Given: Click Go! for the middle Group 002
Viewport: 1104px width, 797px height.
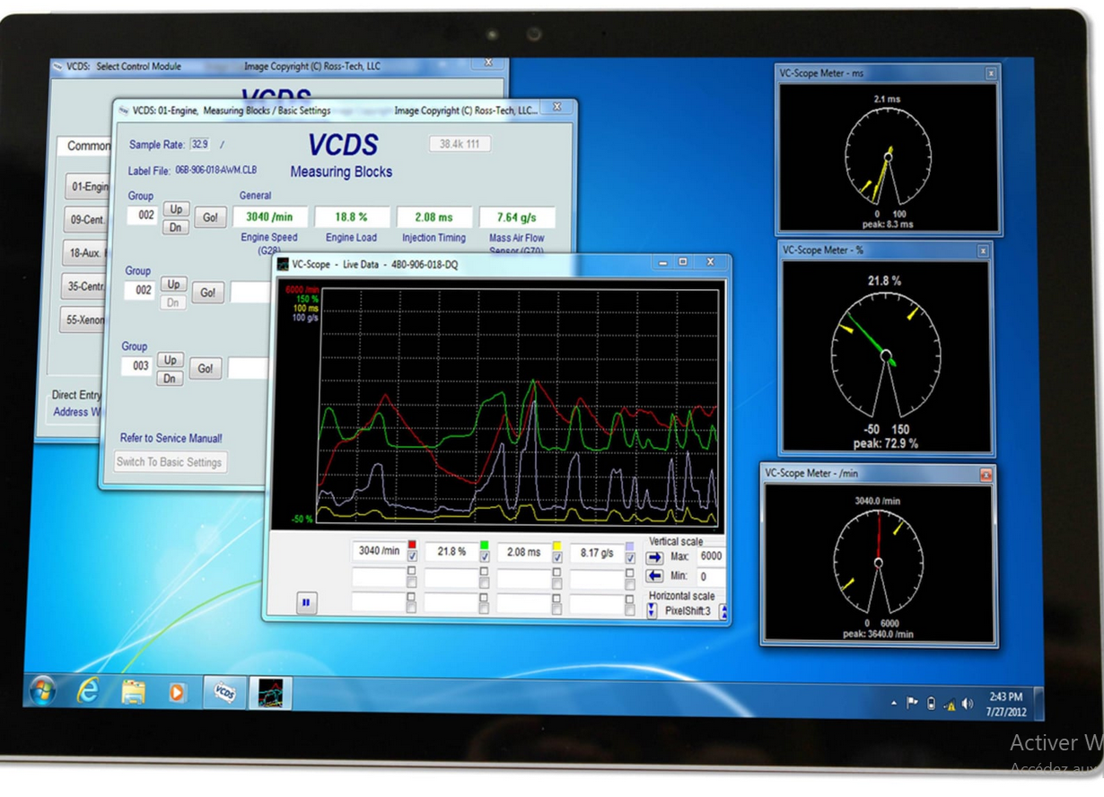Looking at the screenshot, I should [x=207, y=293].
